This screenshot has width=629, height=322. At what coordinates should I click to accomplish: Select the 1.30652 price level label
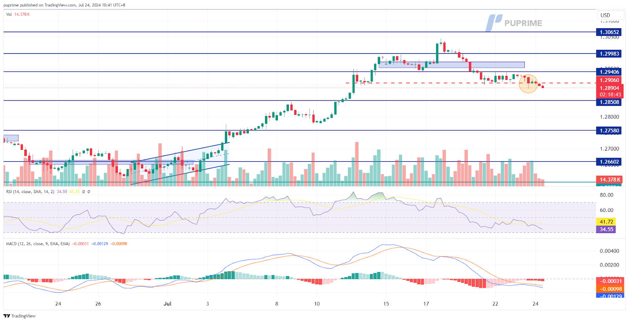point(609,32)
